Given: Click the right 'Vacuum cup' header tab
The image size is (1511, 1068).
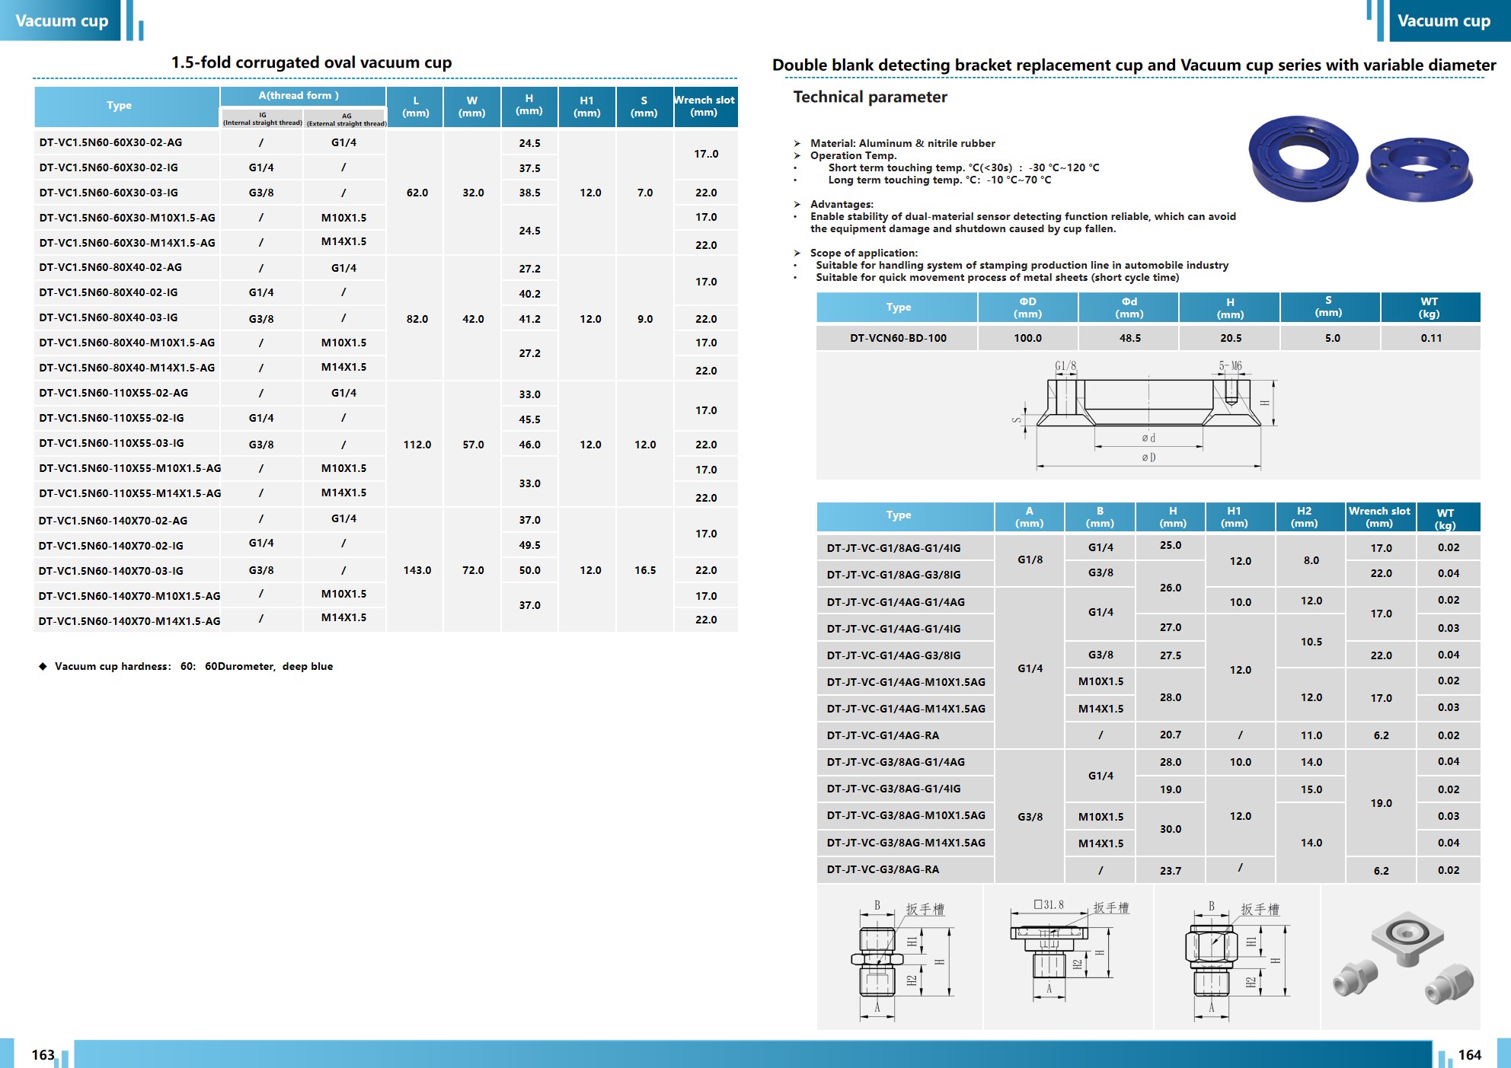Looking at the screenshot, I should pos(1444,21).
